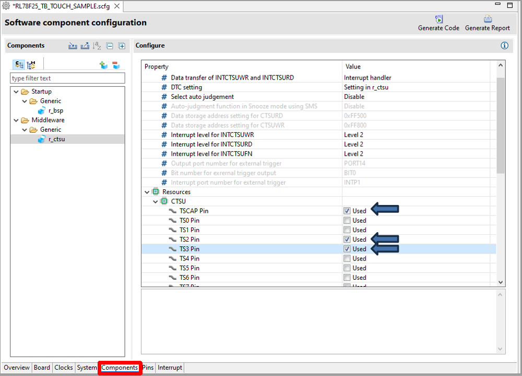Click the Generate Code toolbar icon
This screenshot has width=522, height=376.
438,19
